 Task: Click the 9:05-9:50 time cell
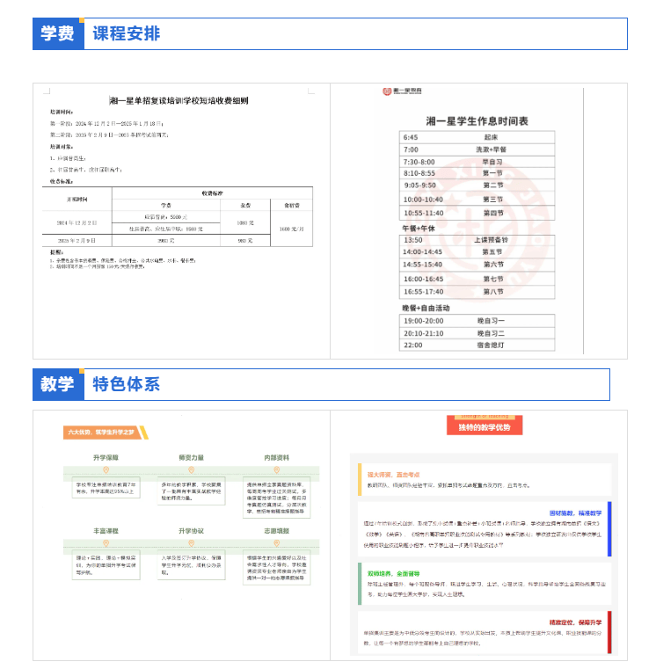[x=420, y=185]
